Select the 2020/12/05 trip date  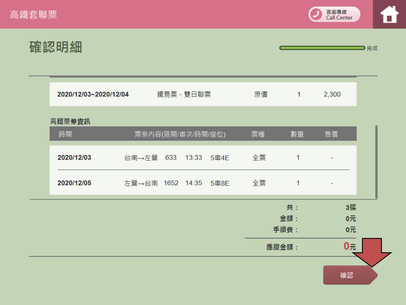click(x=74, y=183)
